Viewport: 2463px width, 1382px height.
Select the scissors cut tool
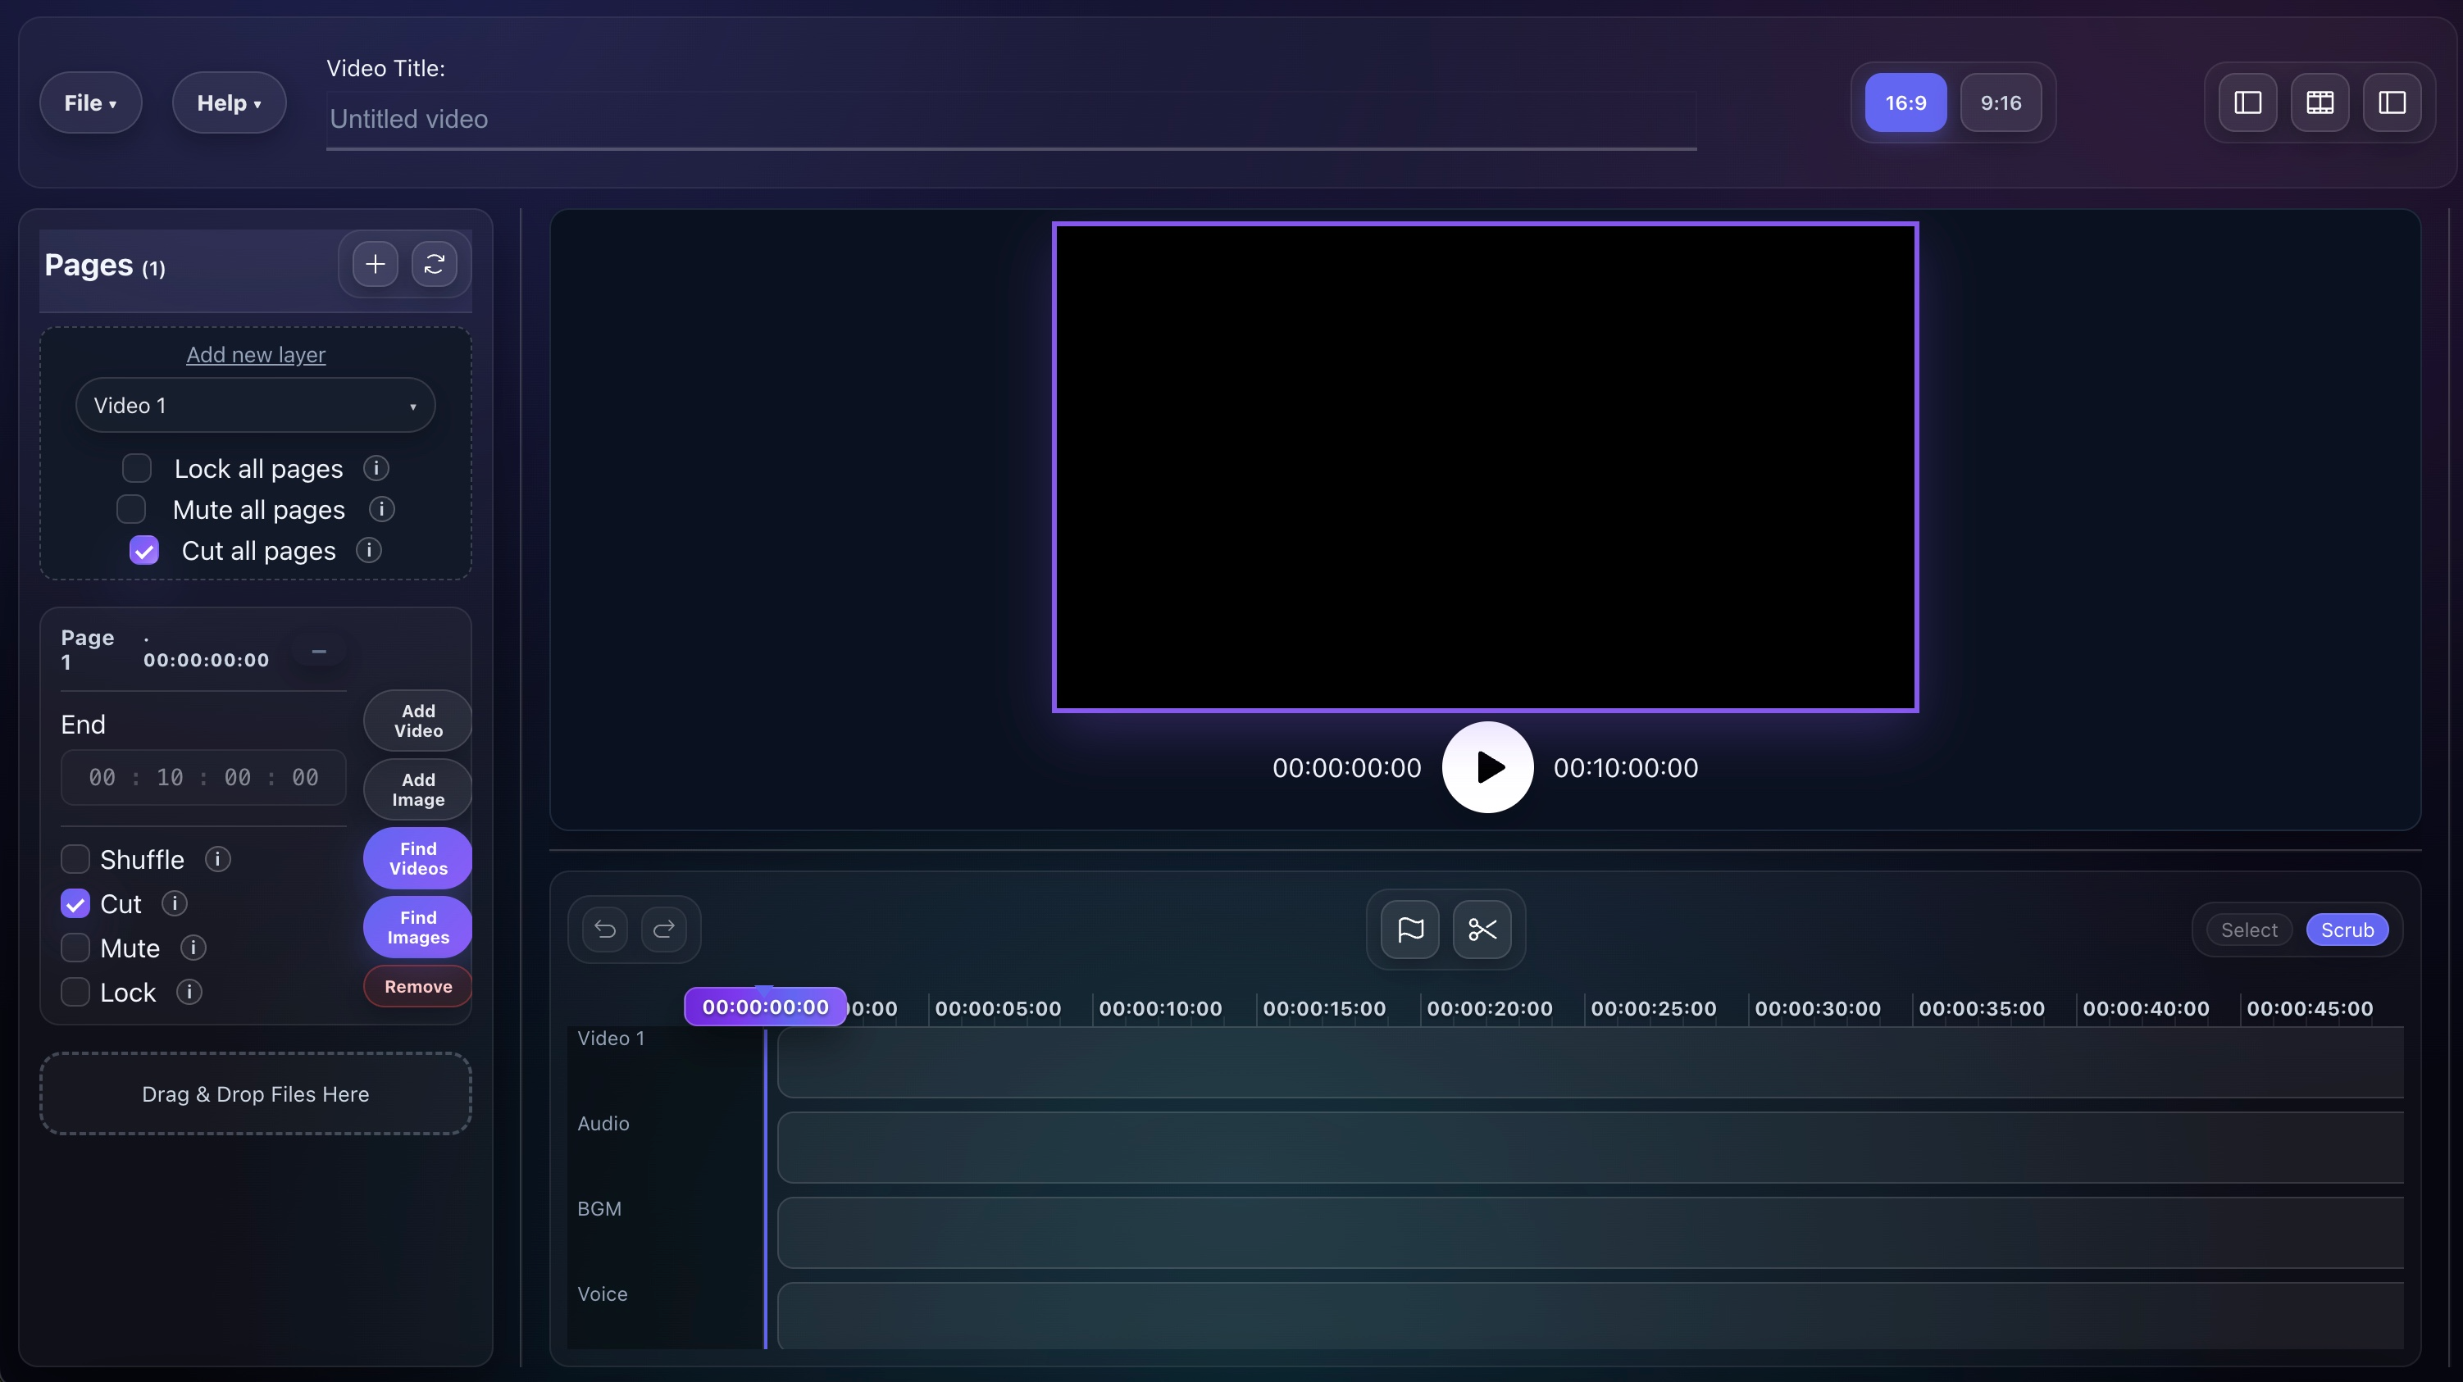[1482, 929]
